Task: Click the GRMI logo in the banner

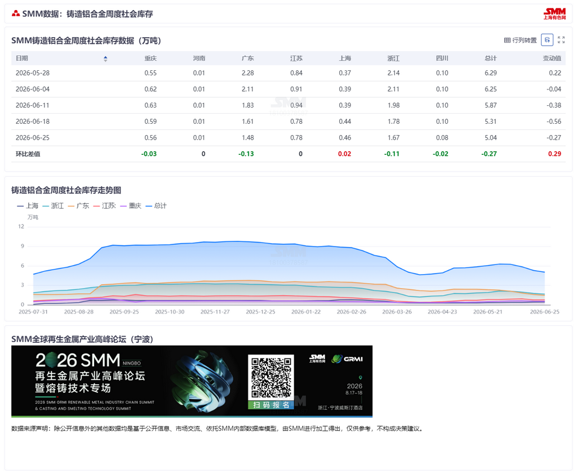Action: point(347,359)
